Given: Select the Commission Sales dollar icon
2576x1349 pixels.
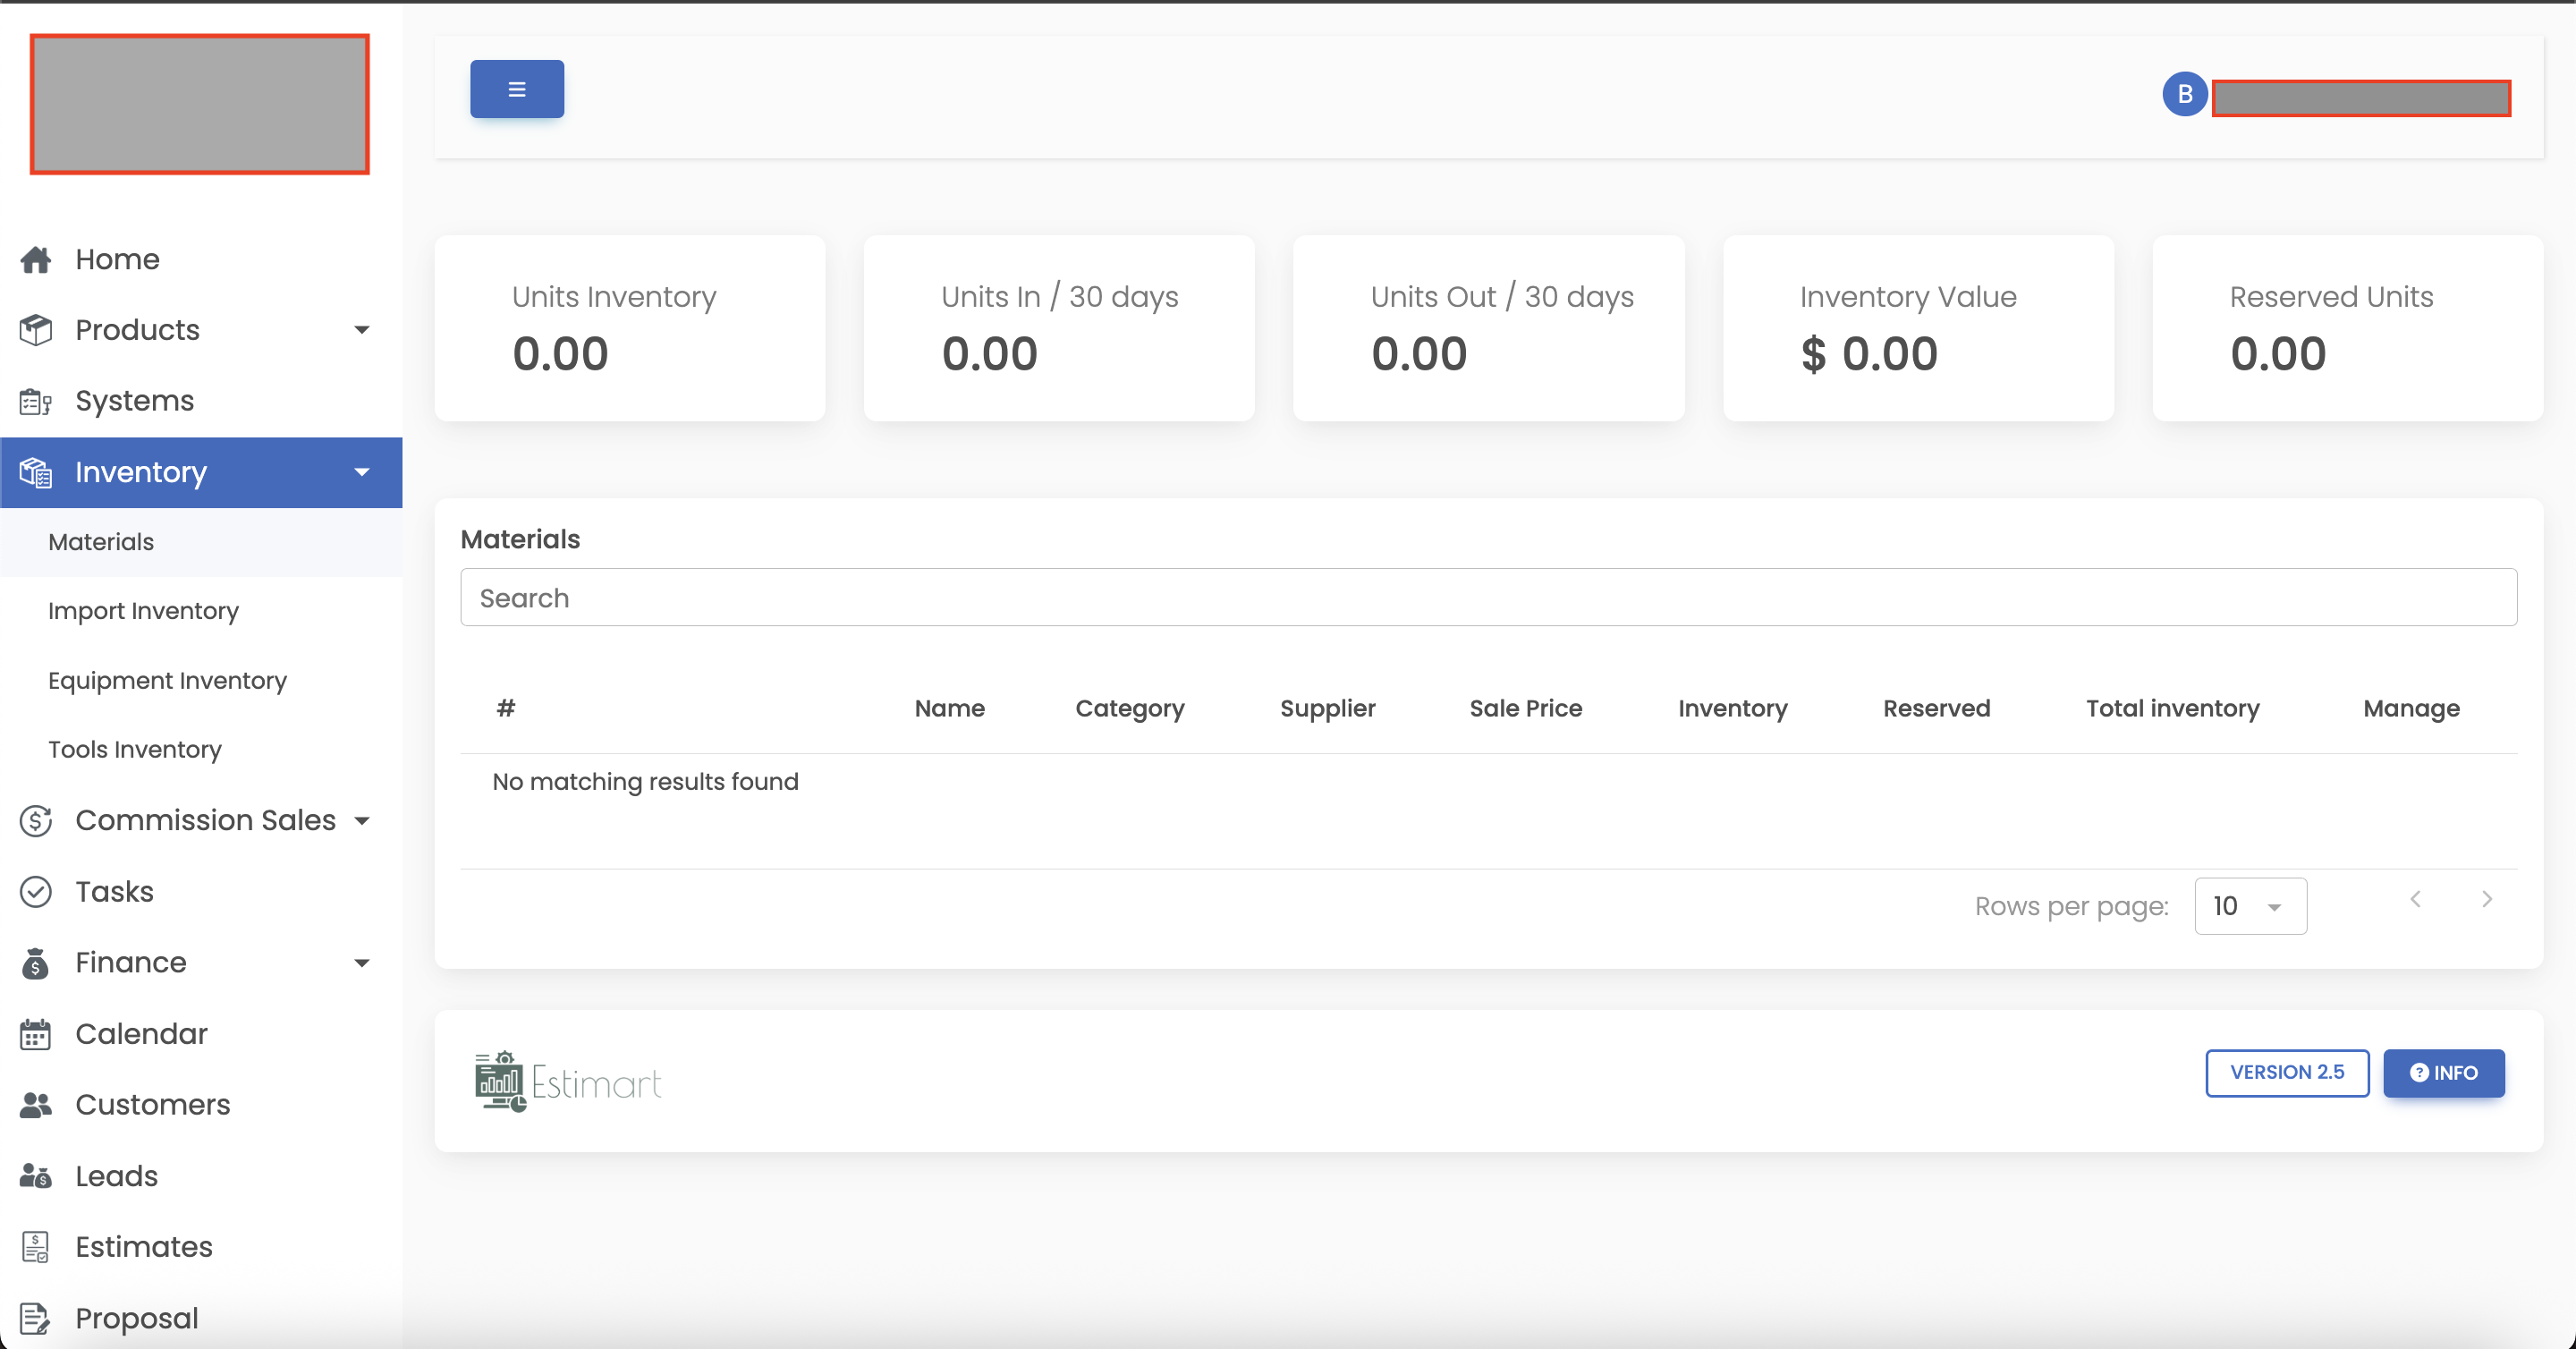Looking at the screenshot, I should click(x=36, y=820).
